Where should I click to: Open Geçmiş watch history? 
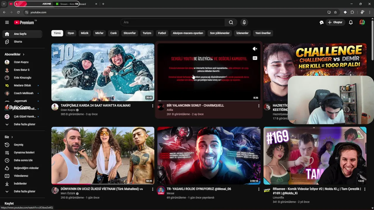(22, 145)
